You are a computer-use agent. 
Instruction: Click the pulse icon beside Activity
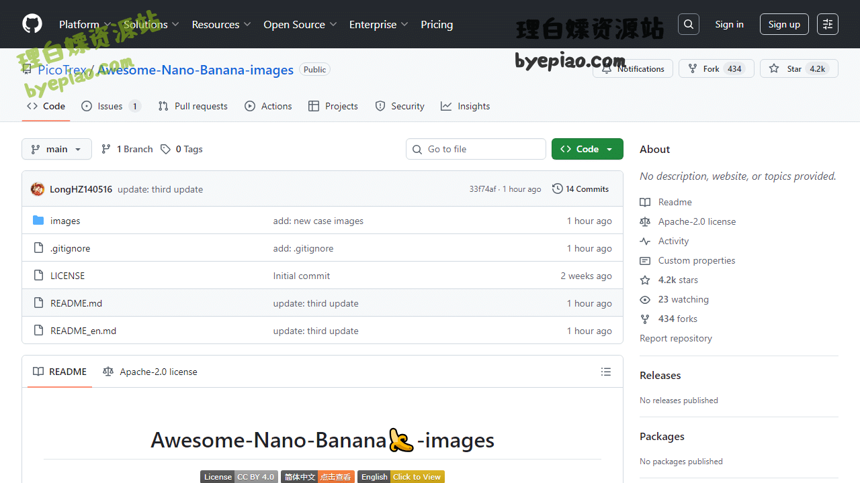pos(645,241)
